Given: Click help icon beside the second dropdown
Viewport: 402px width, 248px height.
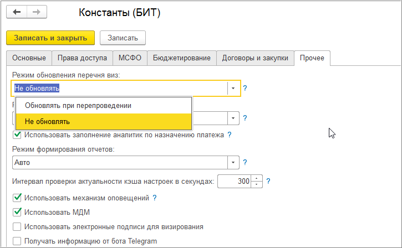Looking at the screenshot, I should 245,118.
